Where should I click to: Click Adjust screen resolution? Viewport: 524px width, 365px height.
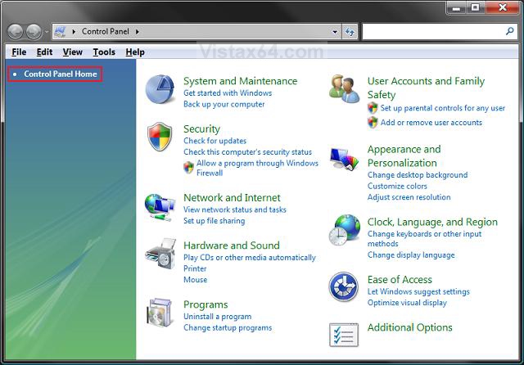(409, 197)
